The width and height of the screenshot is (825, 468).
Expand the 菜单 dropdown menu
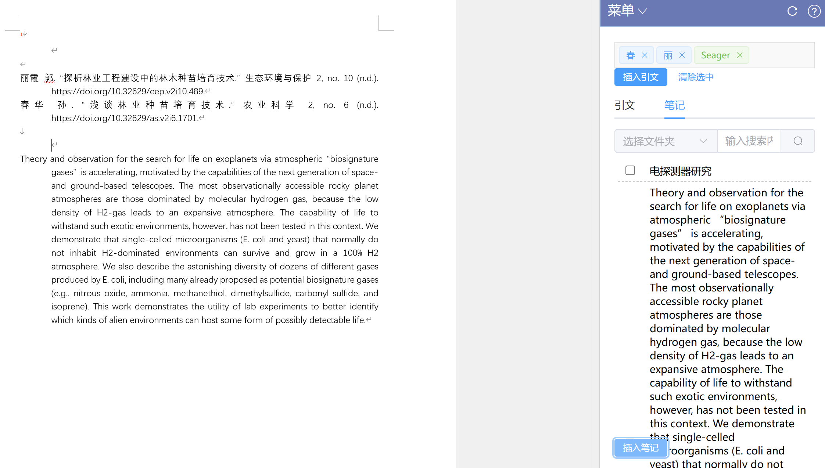pyautogui.click(x=627, y=11)
